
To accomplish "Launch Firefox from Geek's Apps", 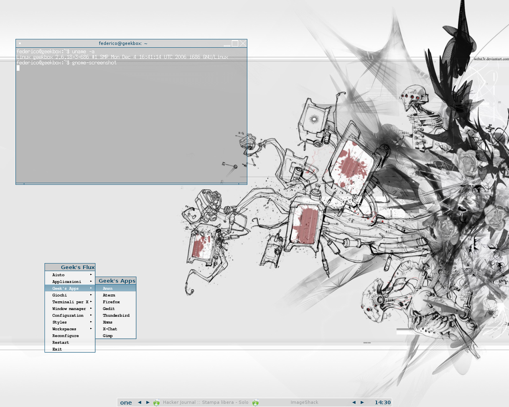I will point(116,302).
